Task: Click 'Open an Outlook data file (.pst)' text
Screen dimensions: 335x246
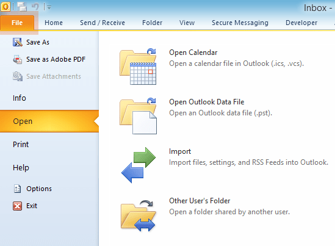Action: click(x=221, y=113)
